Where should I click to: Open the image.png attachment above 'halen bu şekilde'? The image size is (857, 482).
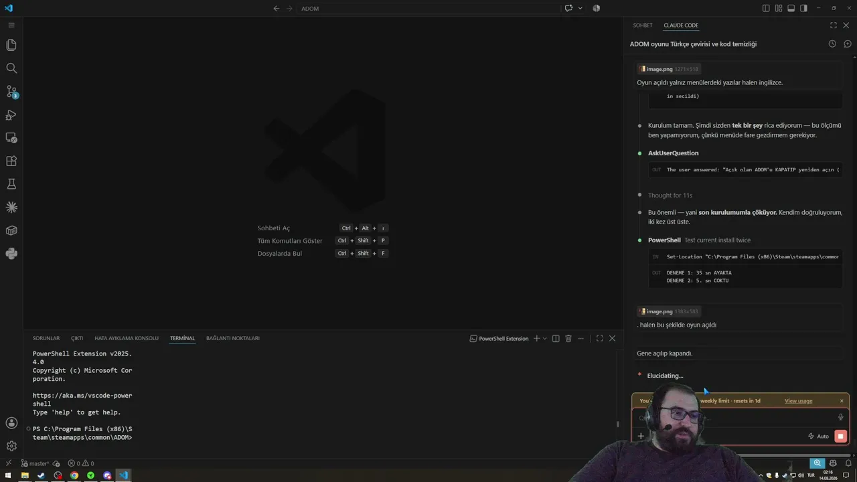668,311
